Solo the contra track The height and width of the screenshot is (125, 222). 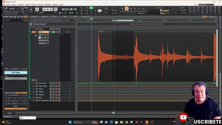[54, 89]
